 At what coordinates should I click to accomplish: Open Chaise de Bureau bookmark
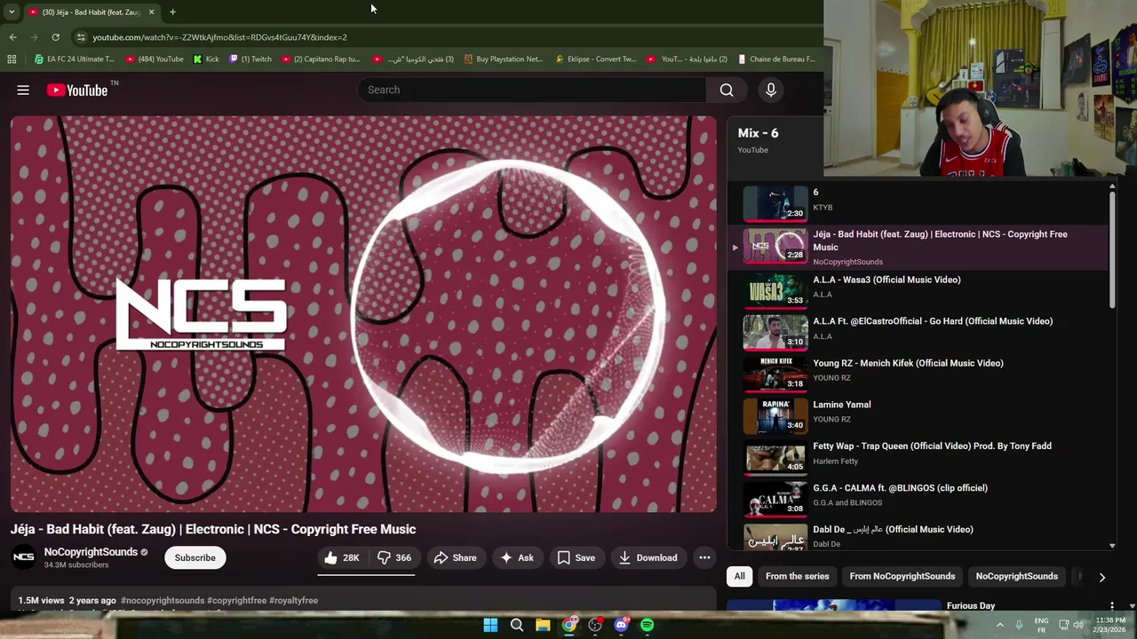click(x=776, y=59)
